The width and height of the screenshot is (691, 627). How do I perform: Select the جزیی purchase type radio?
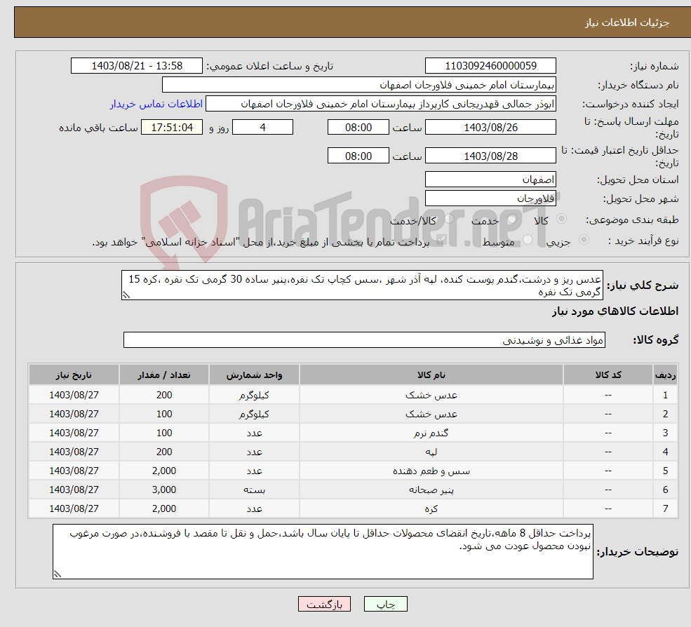pos(584,240)
